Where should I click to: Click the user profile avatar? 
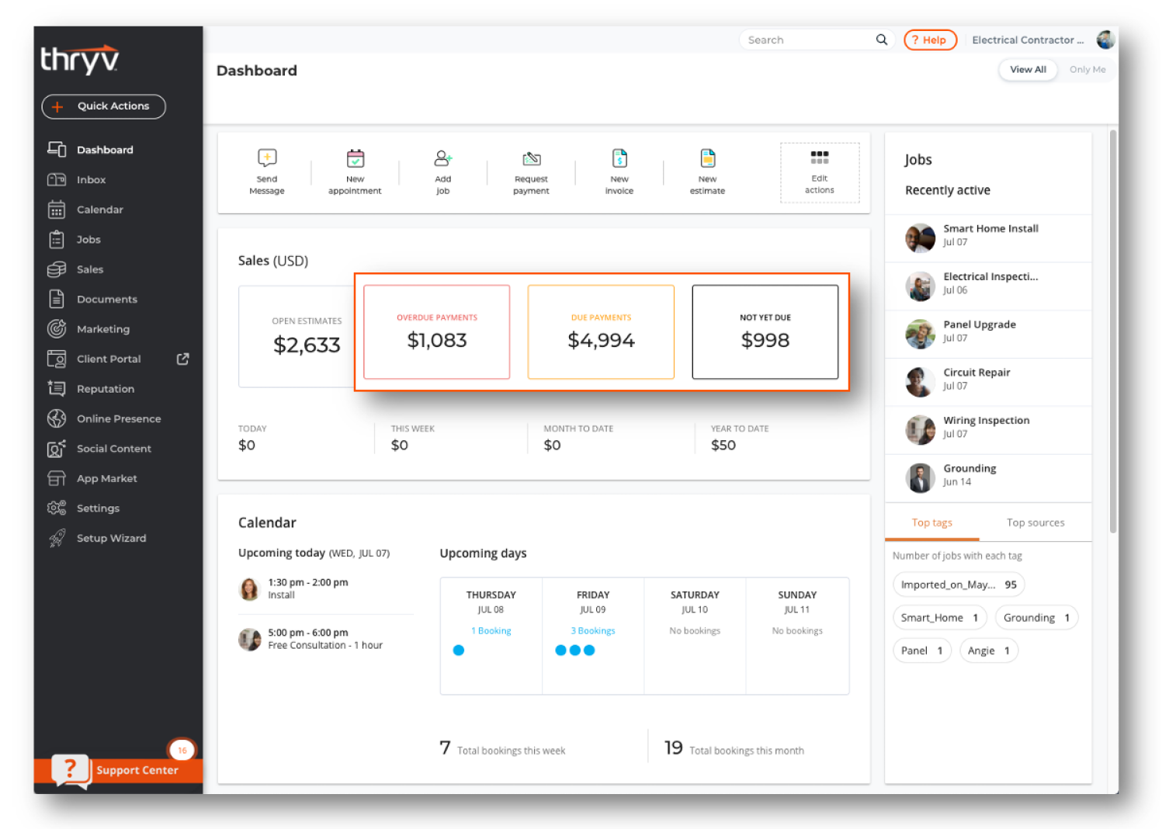coord(1106,39)
